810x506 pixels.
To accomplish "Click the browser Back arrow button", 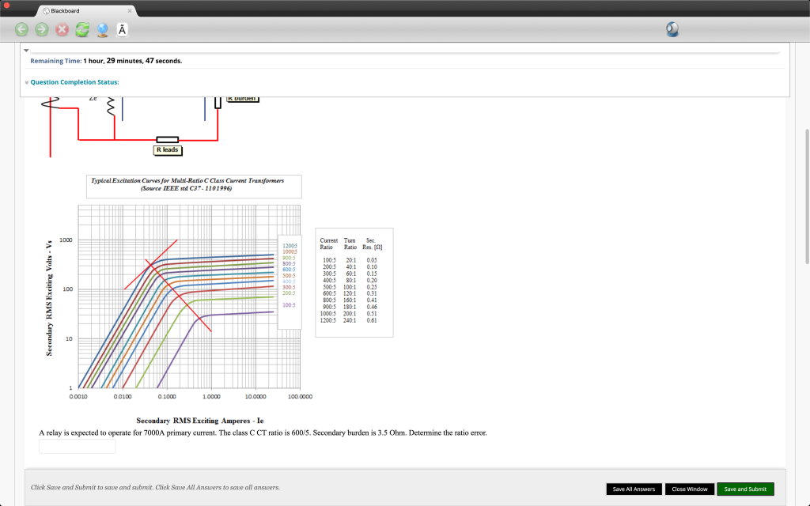I will [x=21, y=29].
